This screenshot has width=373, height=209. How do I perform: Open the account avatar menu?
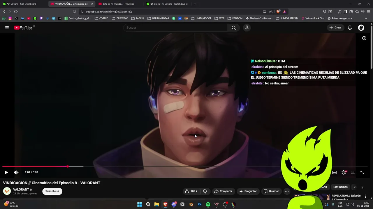point(361,28)
